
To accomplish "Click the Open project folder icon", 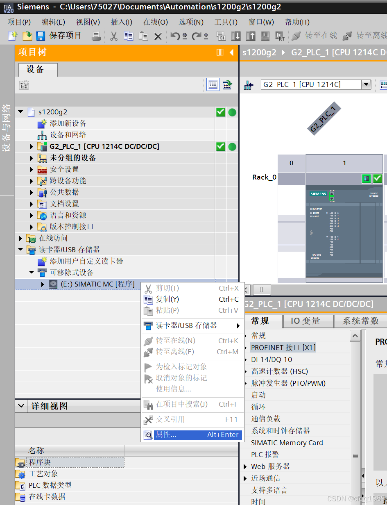I will pos(27,36).
